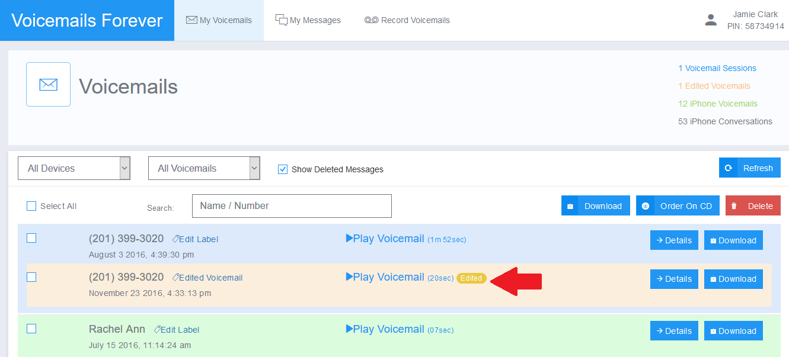Viewport: 789px width, 357px height.
Task: Click Edit Label tag for Rachel Ann
Action: [176, 330]
